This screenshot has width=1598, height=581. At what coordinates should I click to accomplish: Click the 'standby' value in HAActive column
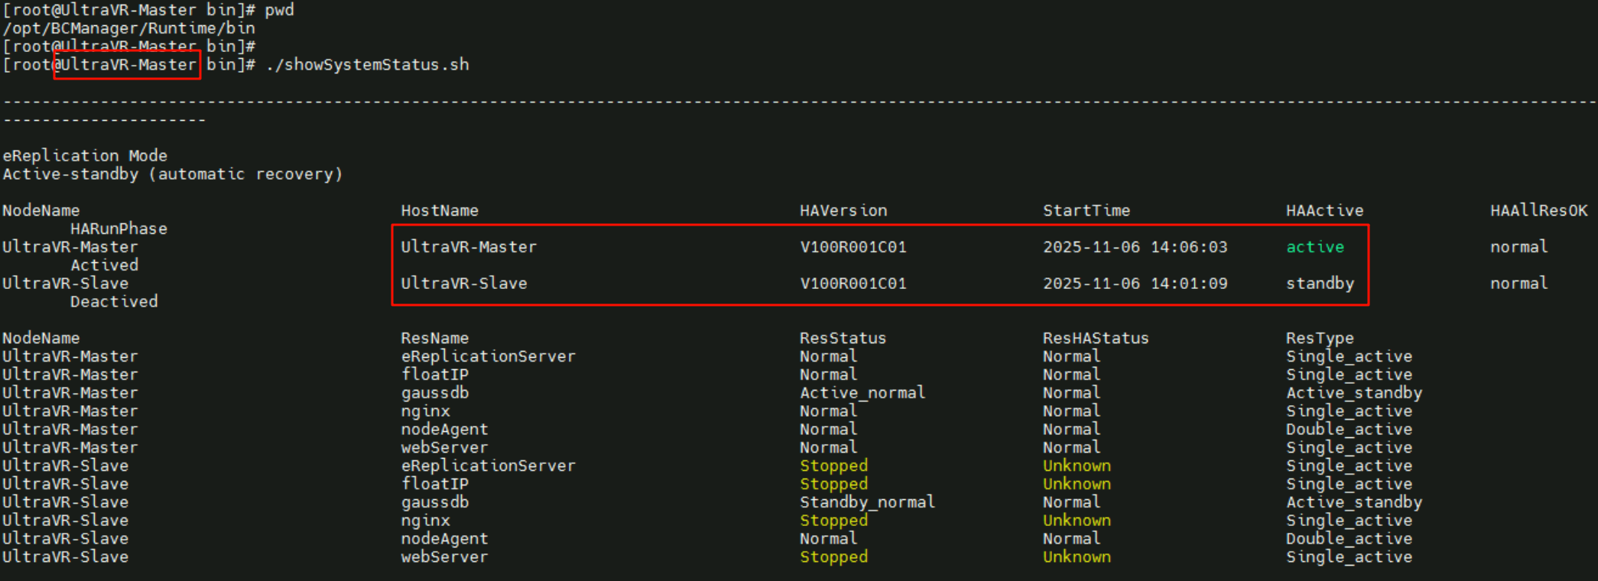1319,284
